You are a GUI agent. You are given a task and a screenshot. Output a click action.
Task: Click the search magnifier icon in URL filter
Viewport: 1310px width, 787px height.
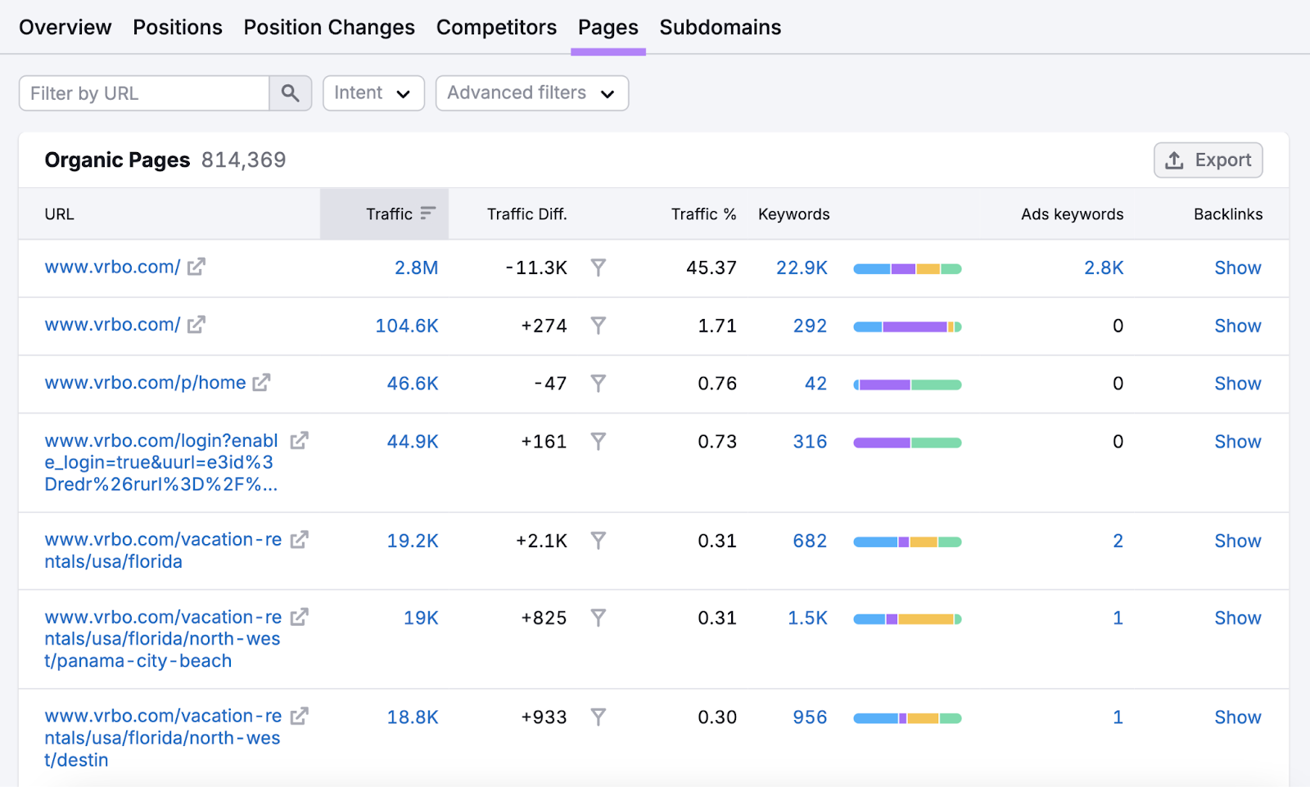pos(290,93)
